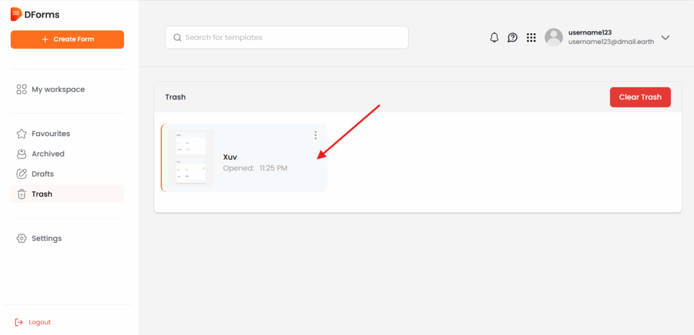Select Drafts in the sidebar
Viewport: 694px width, 335px height.
click(43, 174)
